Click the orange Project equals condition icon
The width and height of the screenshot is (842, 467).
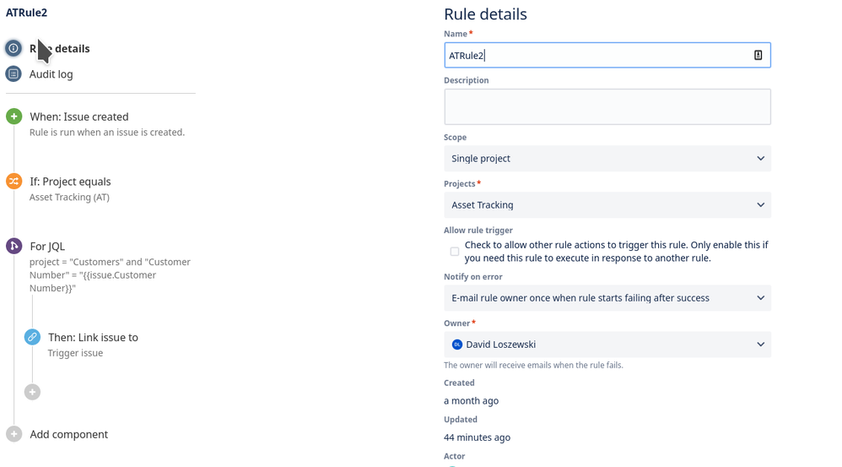pyautogui.click(x=13, y=181)
